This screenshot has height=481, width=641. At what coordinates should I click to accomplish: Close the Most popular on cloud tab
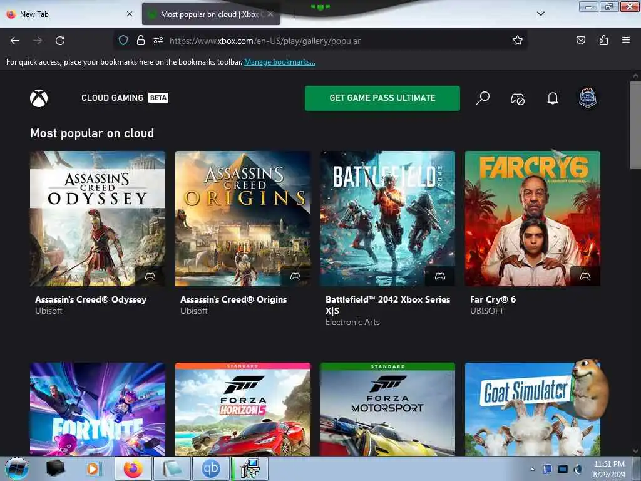(x=270, y=14)
